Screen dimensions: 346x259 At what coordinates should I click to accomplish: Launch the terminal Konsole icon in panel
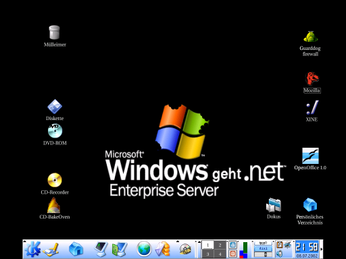tap(101, 249)
